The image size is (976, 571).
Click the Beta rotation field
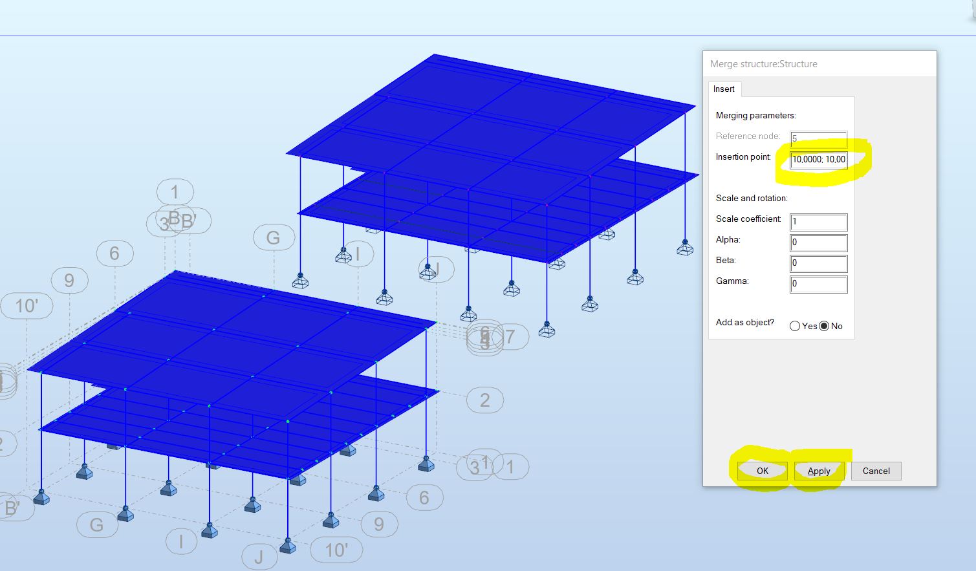click(818, 263)
